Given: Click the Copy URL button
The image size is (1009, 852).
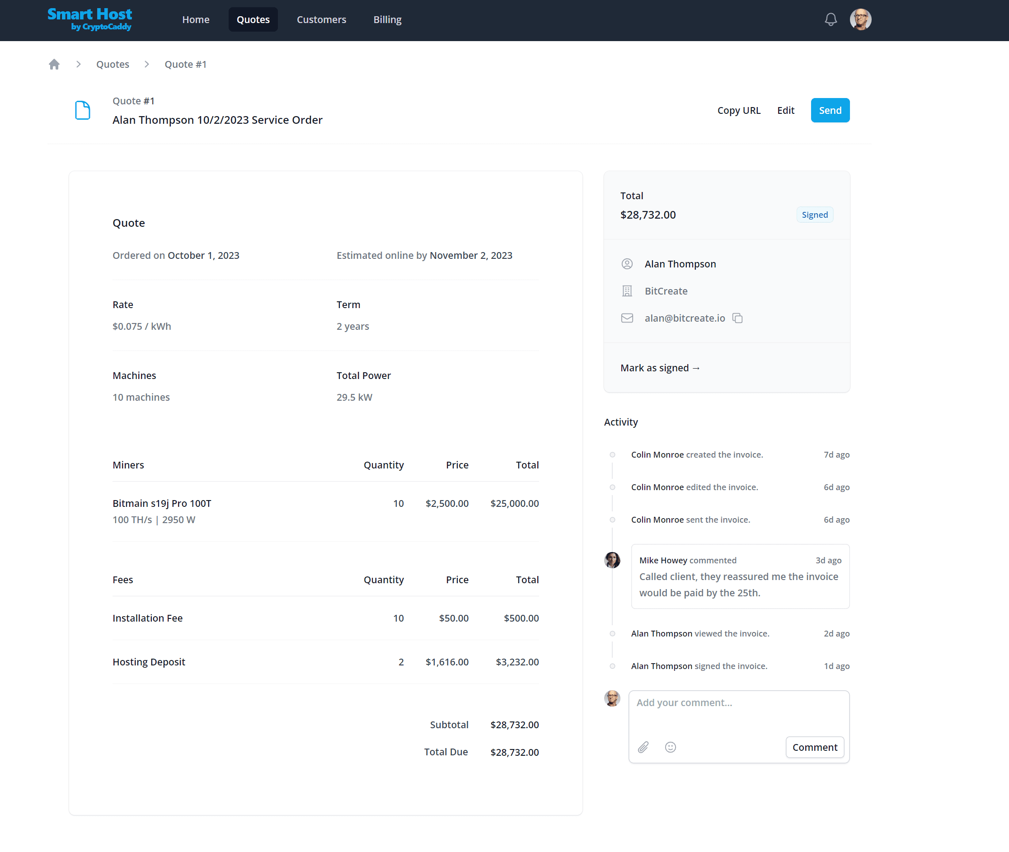Looking at the screenshot, I should [738, 110].
